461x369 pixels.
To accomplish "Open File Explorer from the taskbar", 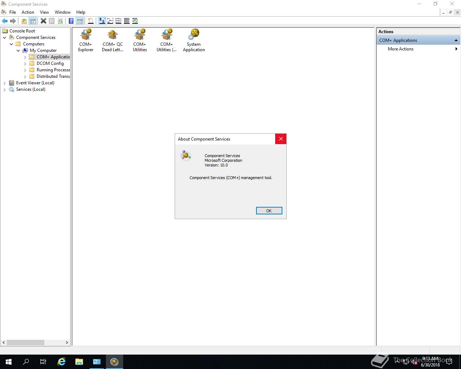I will pyautogui.click(x=79, y=362).
